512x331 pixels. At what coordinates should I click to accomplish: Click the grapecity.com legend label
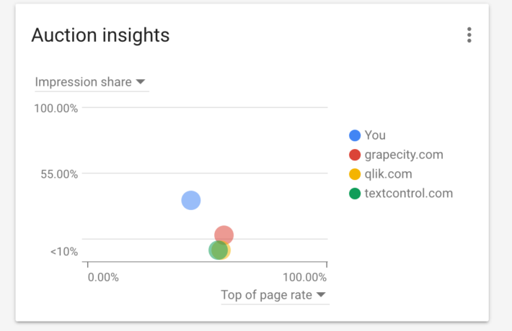coord(404,155)
